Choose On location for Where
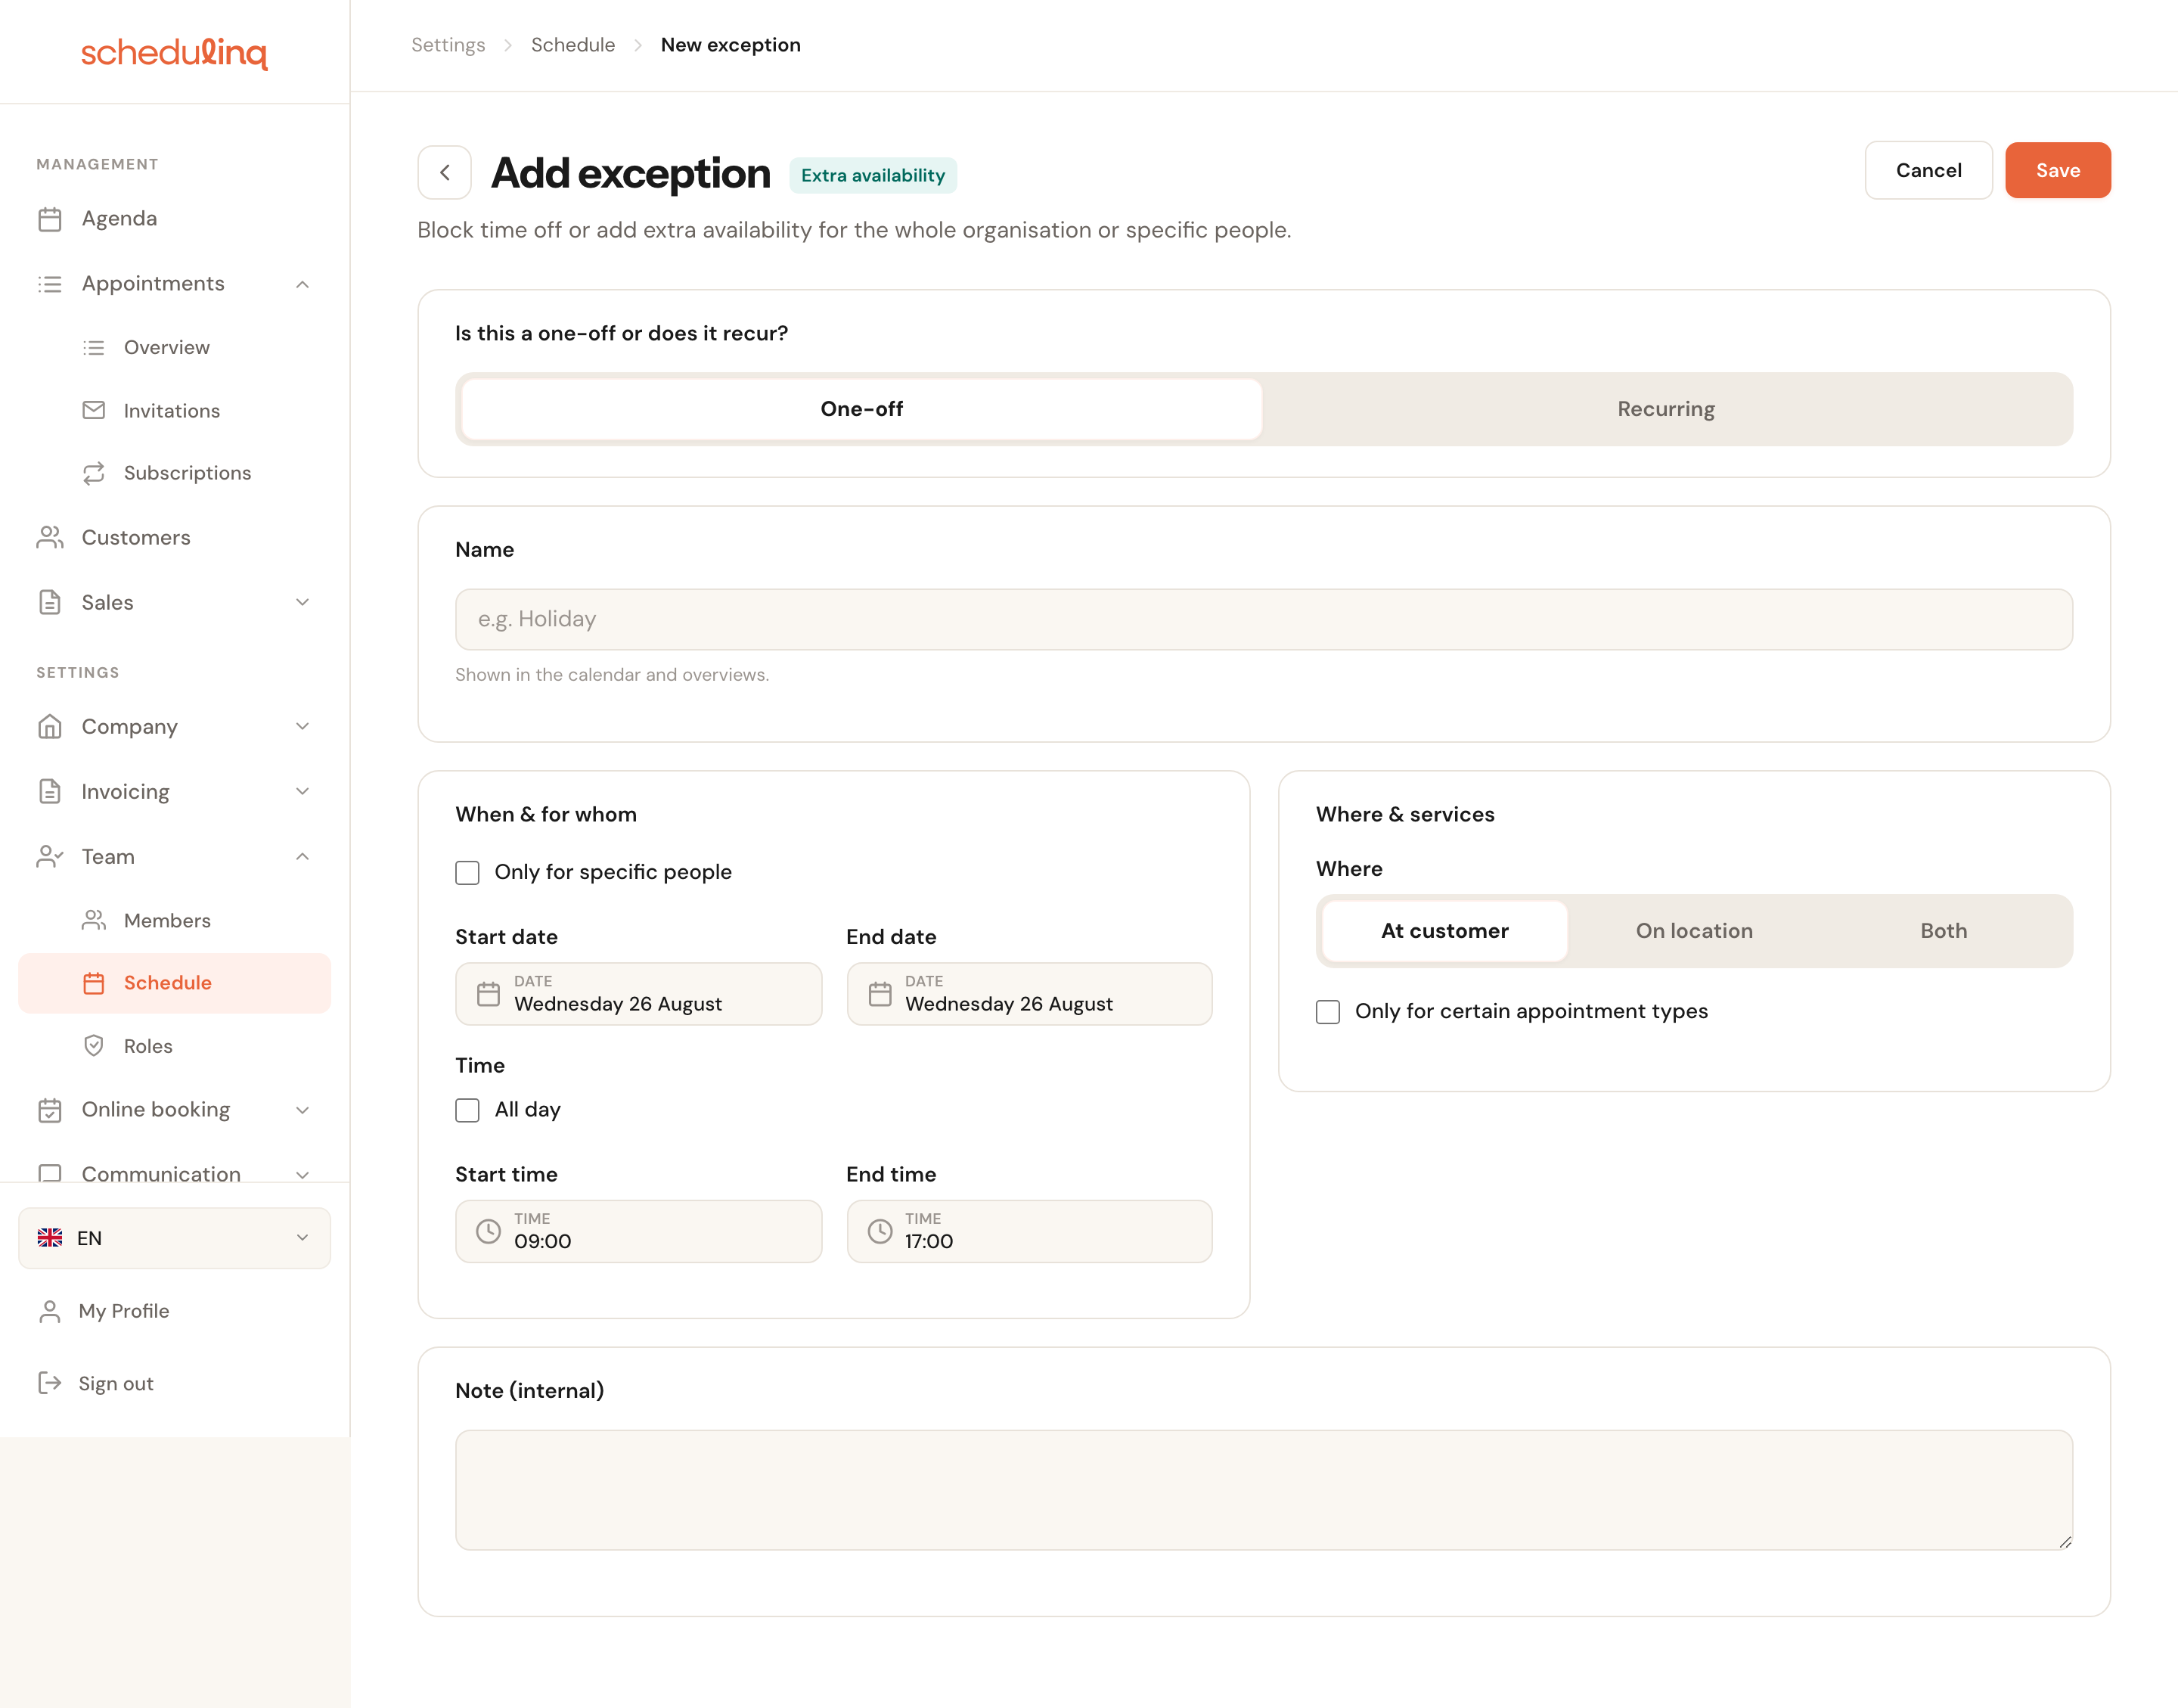Viewport: 2178px width, 1708px height. click(x=1694, y=931)
